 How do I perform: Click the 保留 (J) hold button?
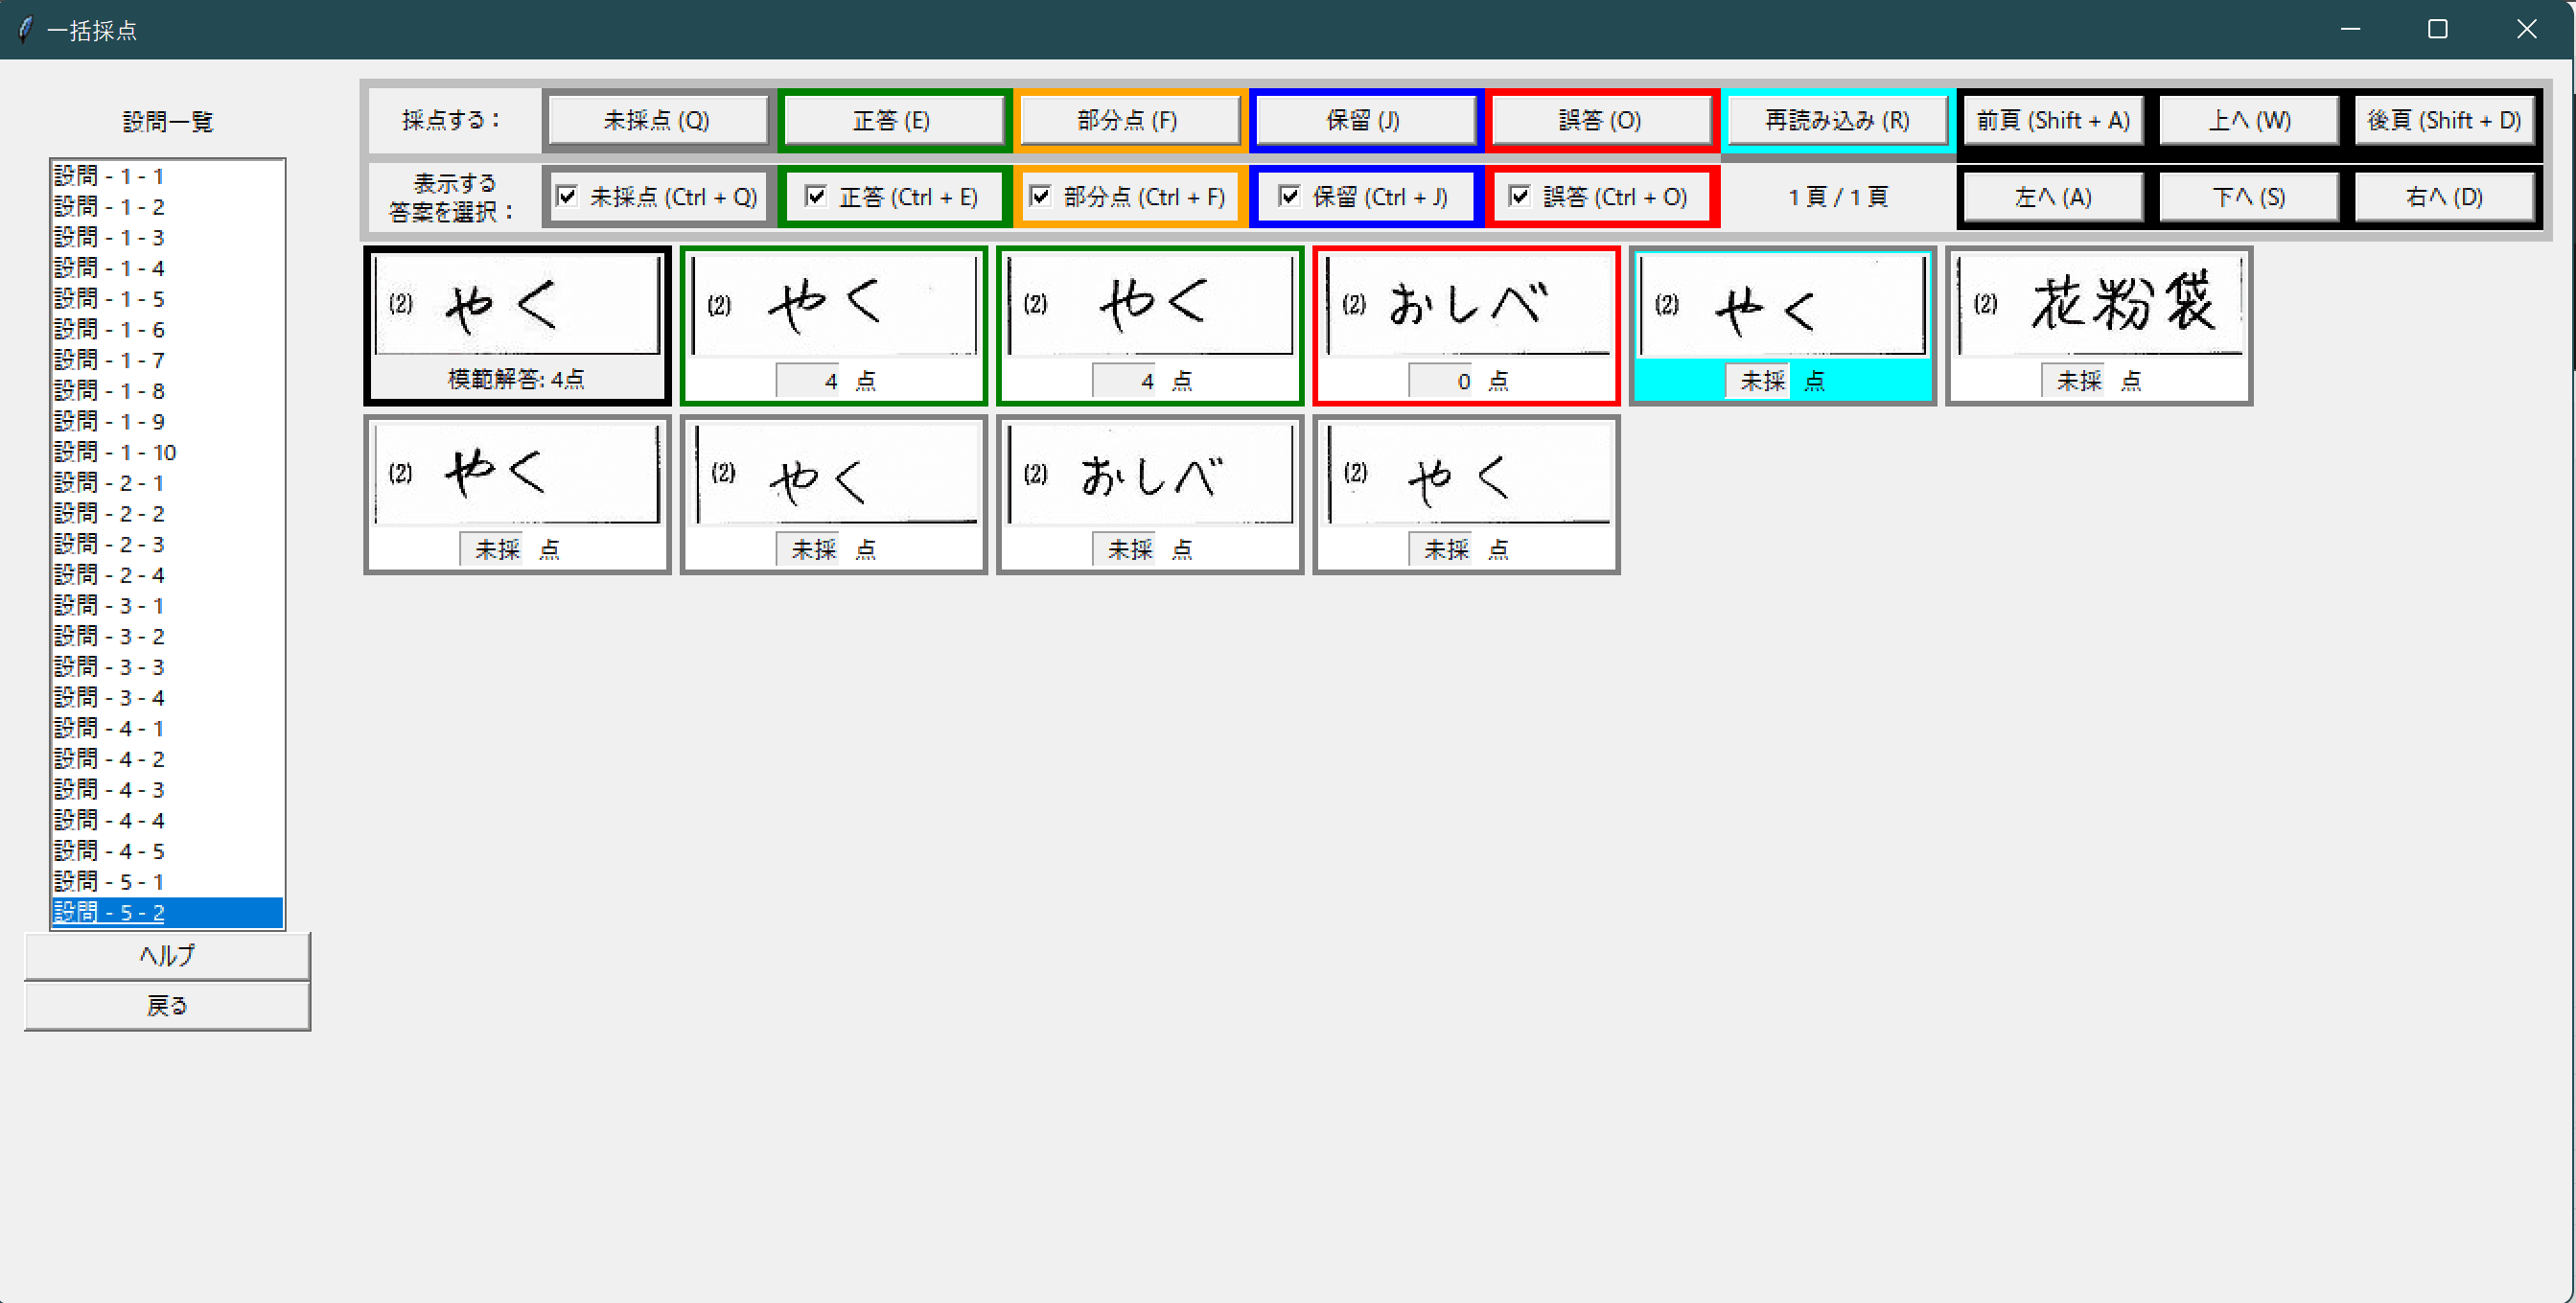(x=1364, y=120)
